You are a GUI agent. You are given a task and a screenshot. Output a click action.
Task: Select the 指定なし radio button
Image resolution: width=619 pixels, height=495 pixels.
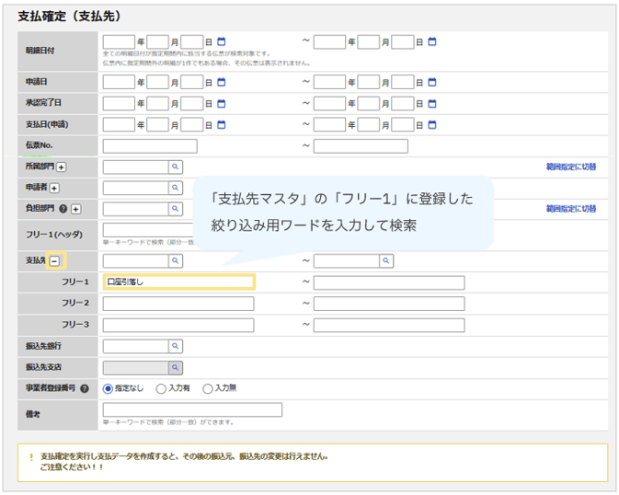[108, 388]
